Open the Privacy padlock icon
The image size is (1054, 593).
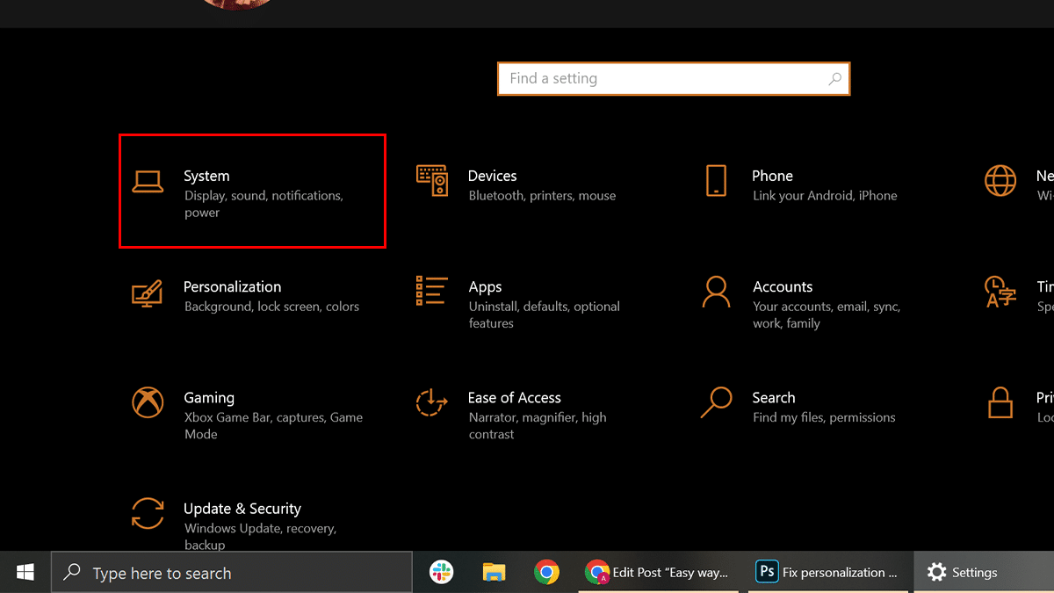[1000, 402]
